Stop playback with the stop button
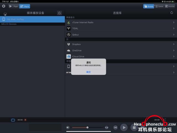Viewport: 177px width, 133px height. pos(134,127)
